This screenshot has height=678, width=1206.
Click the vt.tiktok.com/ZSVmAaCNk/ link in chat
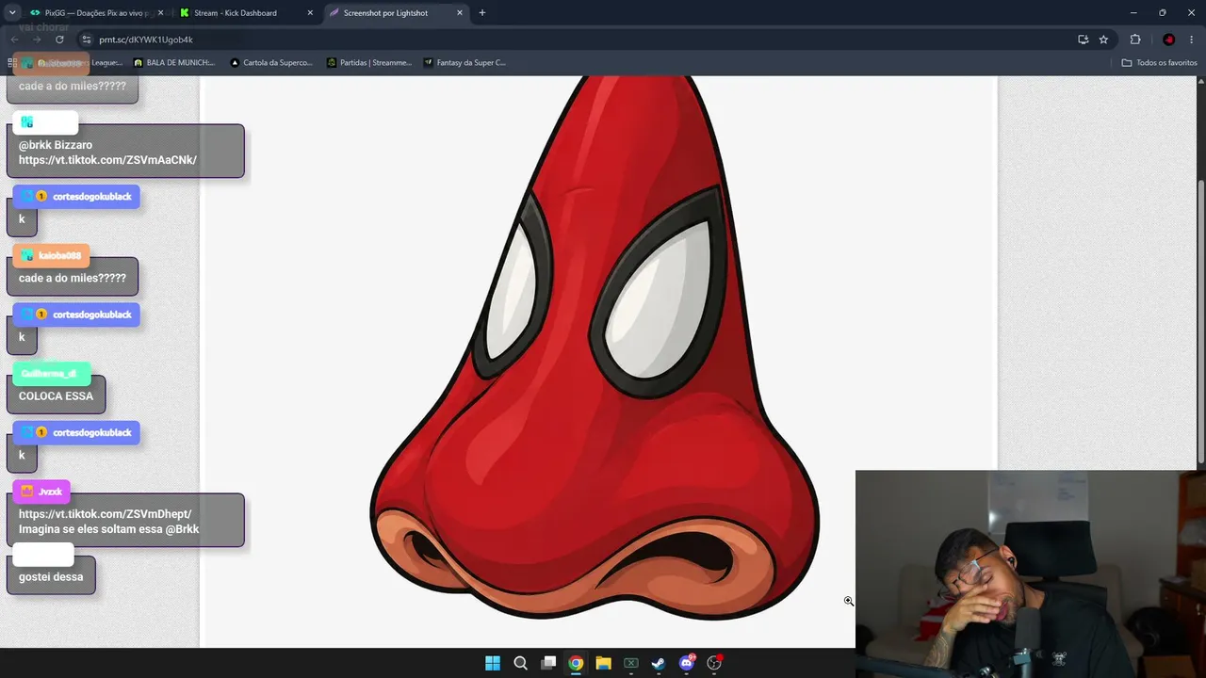click(x=107, y=160)
